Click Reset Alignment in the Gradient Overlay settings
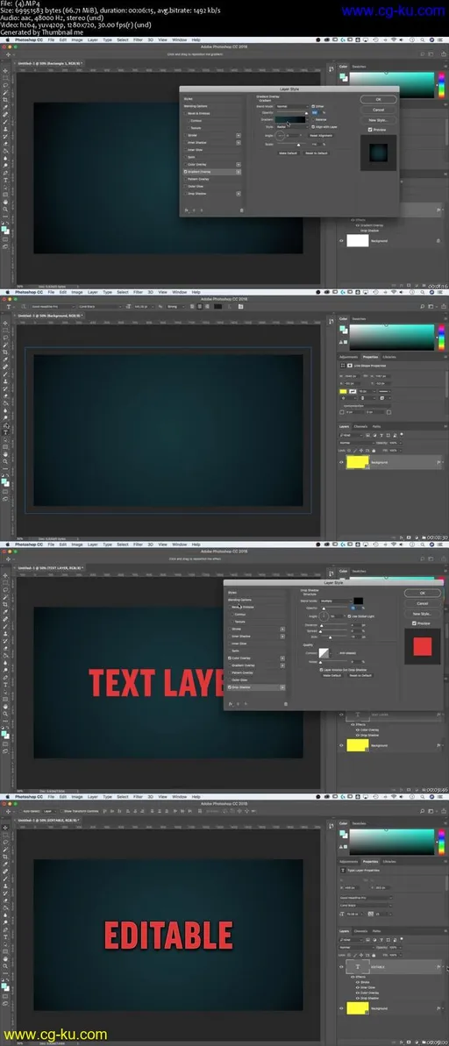The width and height of the screenshot is (449, 1046). coord(322,135)
